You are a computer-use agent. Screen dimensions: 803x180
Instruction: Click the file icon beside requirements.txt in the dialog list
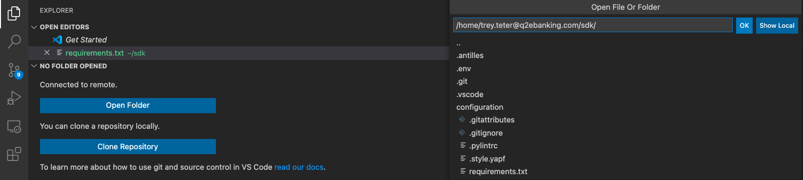click(463, 171)
